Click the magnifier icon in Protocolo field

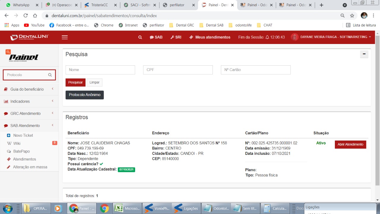pos(50,75)
